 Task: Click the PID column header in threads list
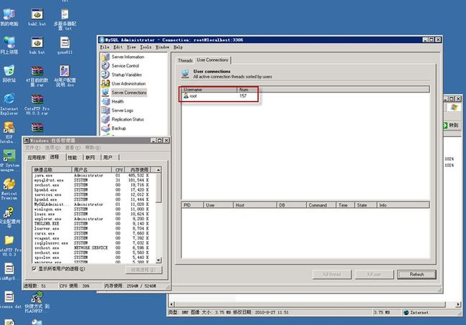[192, 205]
